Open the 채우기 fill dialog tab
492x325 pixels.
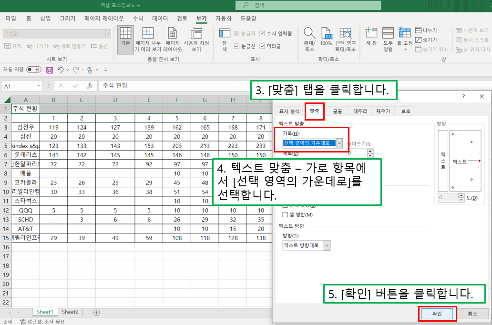click(x=383, y=111)
